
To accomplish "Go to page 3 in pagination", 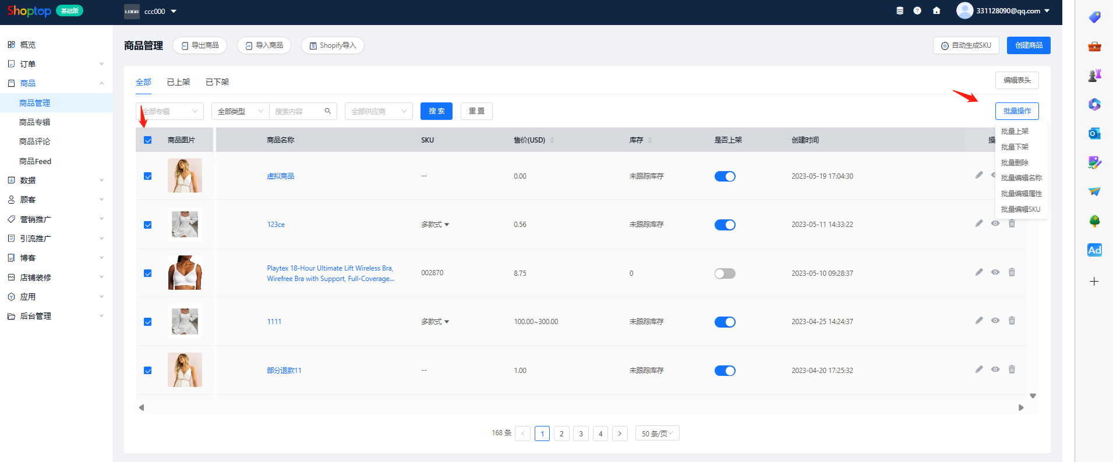I will (x=581, y=433).
